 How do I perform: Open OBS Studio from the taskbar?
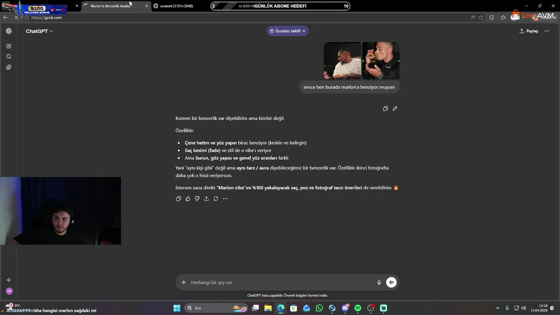tap(371, 308)
